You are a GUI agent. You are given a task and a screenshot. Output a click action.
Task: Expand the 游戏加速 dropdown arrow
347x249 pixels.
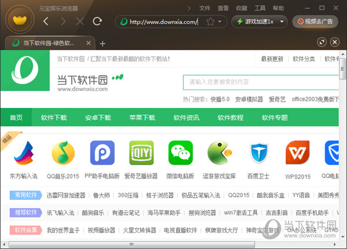[282, 22]
